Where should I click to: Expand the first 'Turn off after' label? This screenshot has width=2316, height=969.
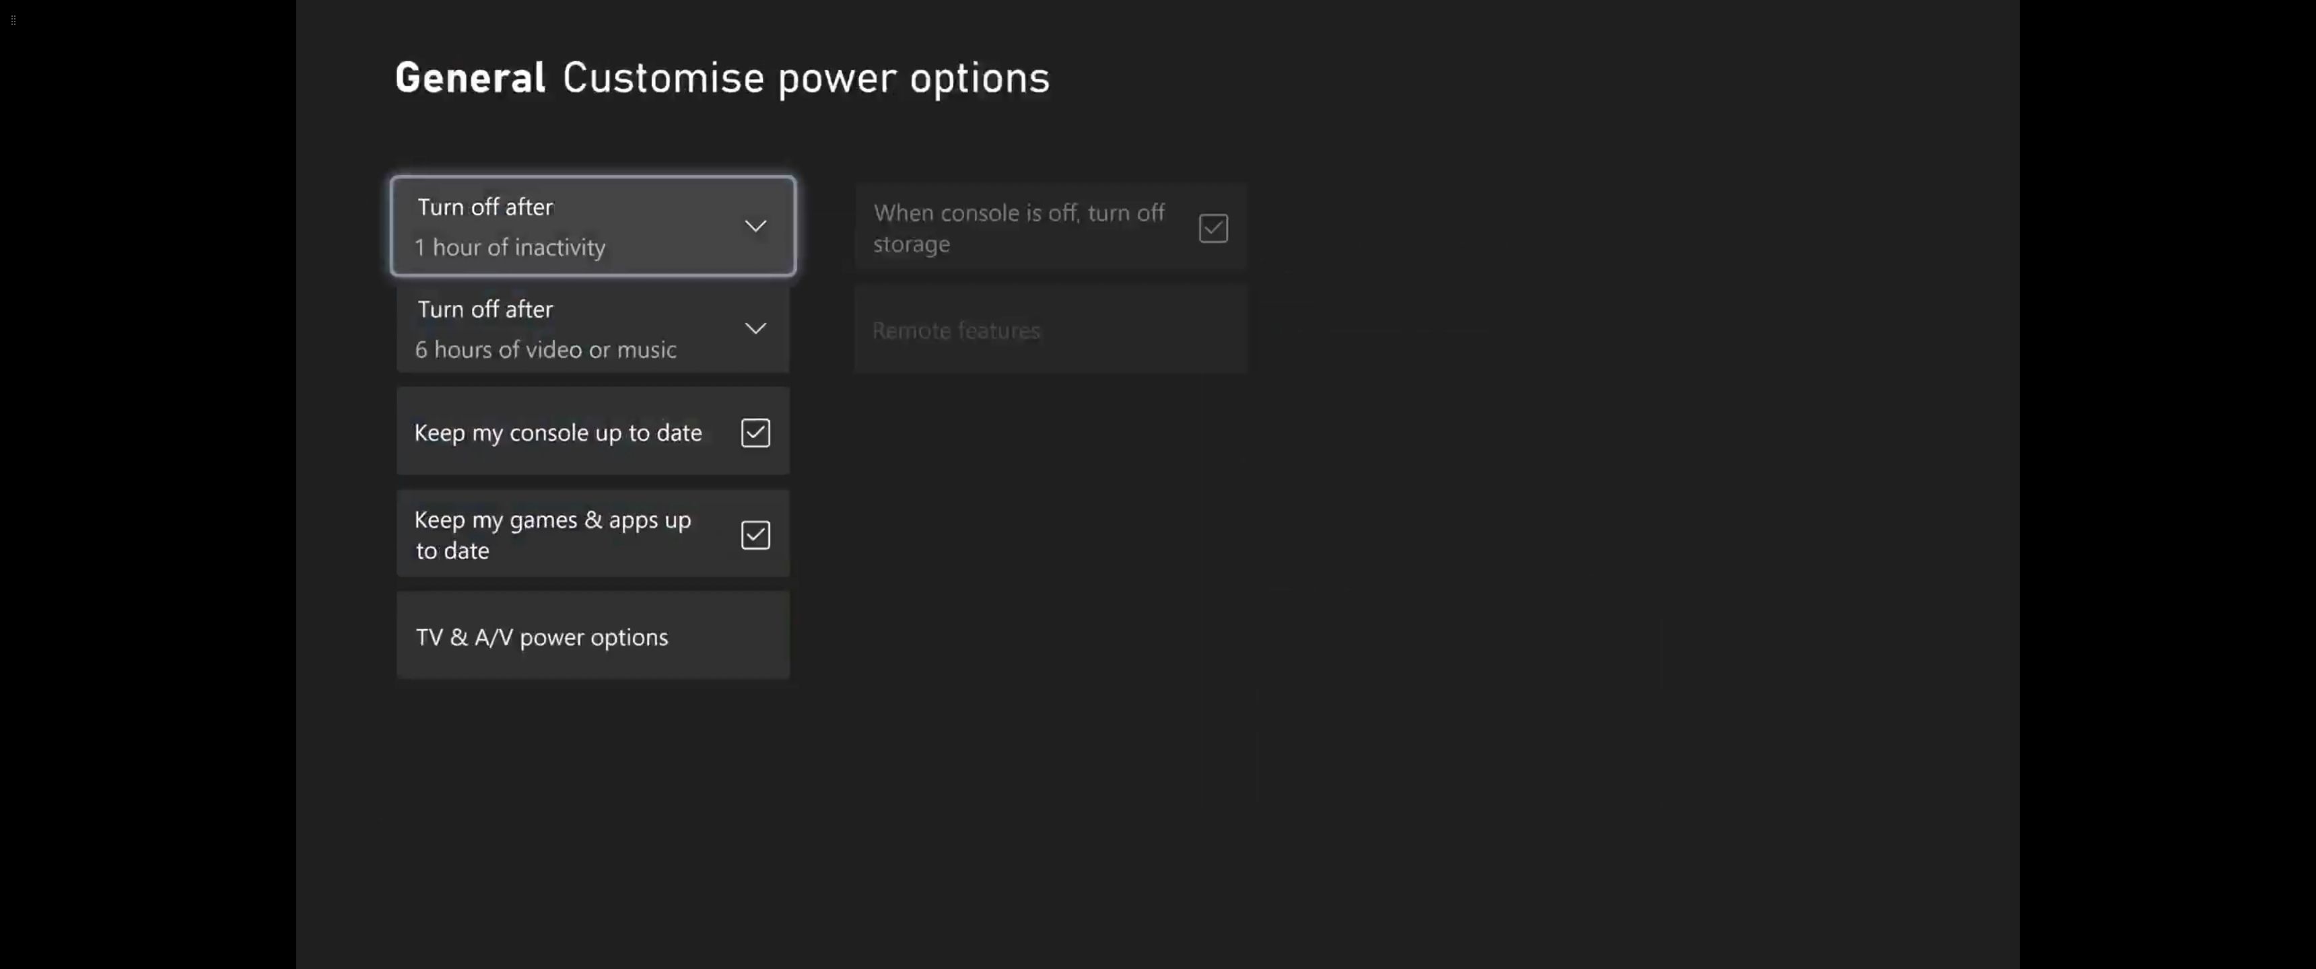tap(485, 208)
